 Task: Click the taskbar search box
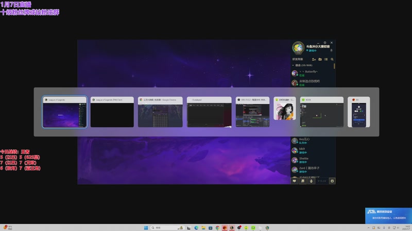(x=167, y=228)
